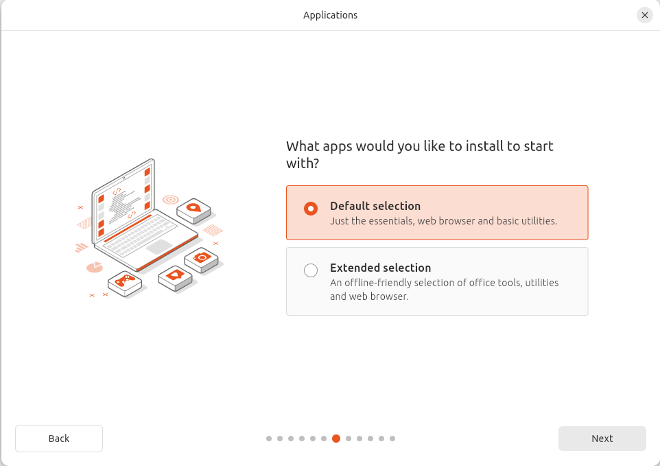
Task: Enable the Extended selection option card
Action: pos(437,281)
